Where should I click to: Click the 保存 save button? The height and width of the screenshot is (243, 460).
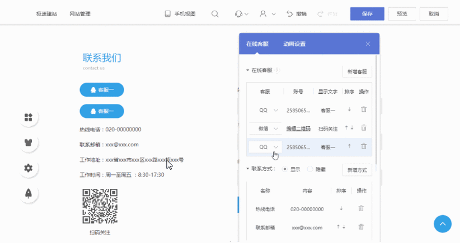point(367,14)
